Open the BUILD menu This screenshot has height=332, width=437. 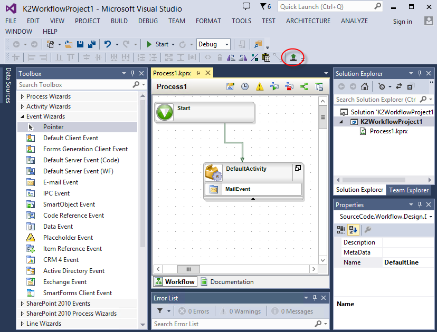[x=119, y=21]
